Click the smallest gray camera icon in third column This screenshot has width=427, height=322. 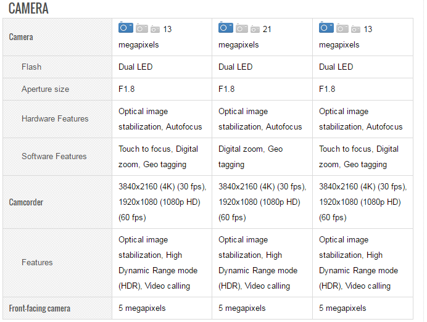[x=355, y=29]
